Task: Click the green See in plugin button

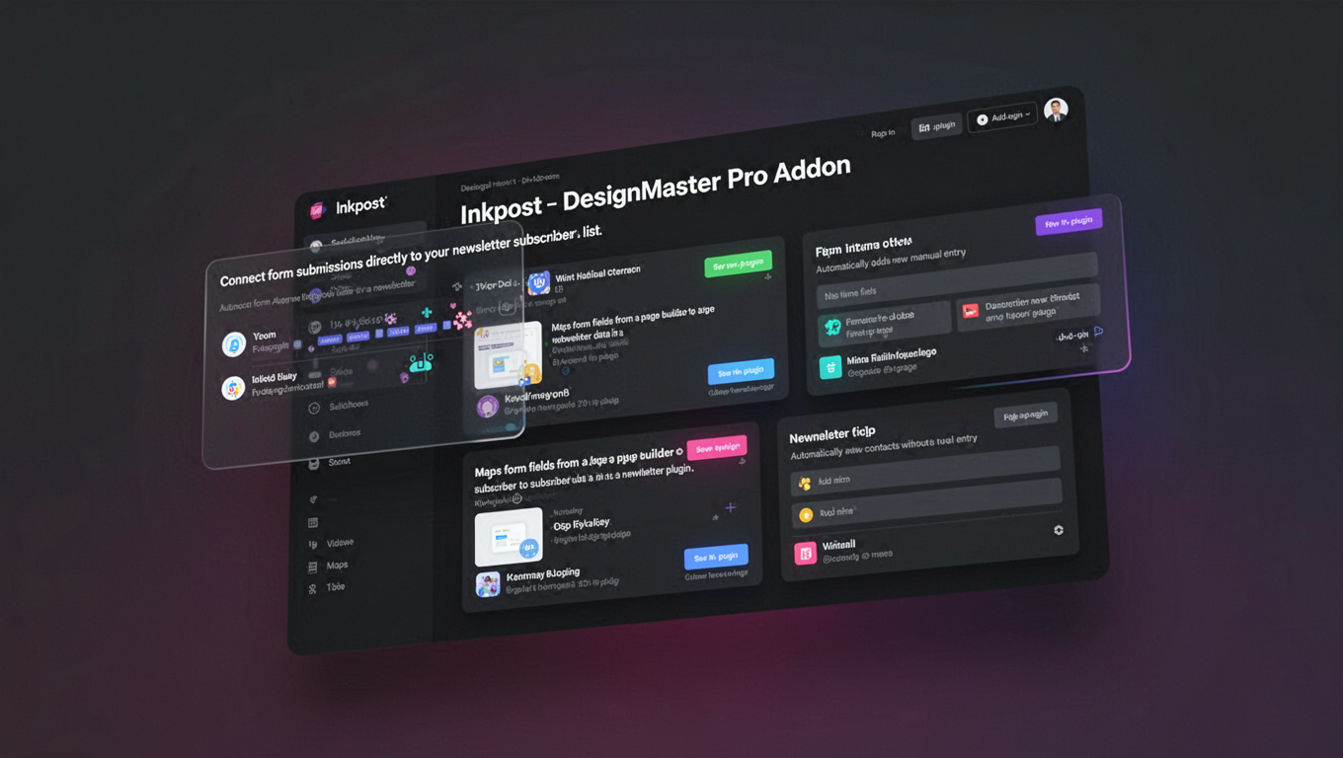Action: coord(740,262)
